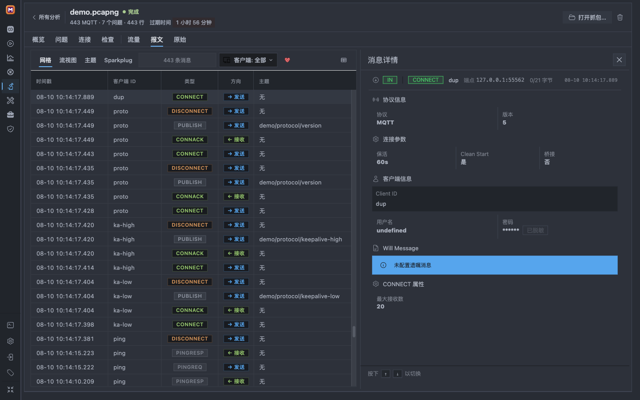Switch to the Connections (连接) tab
640x400 pixels.
coord(84,40)
